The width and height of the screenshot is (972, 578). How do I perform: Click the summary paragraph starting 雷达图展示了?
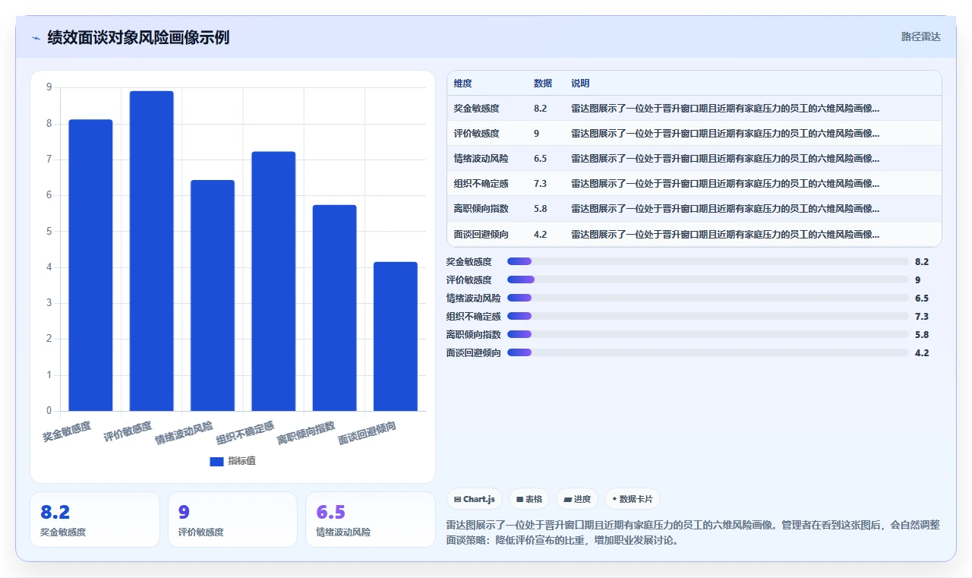coord(693,532)
